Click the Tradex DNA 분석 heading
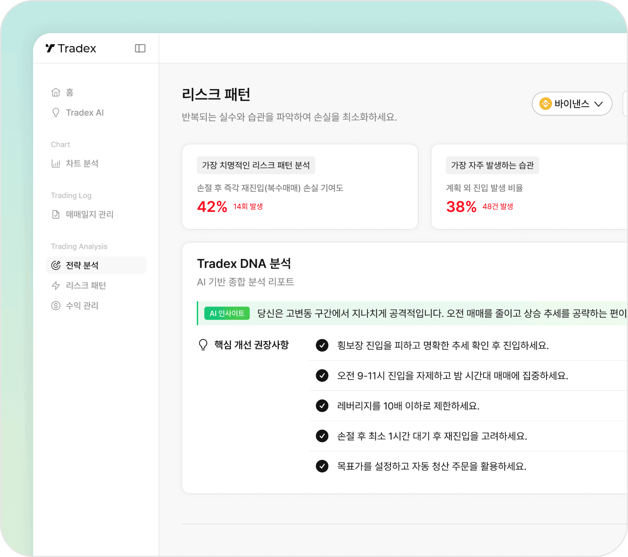This screenshot has height=557, width=628. (244, 263)
